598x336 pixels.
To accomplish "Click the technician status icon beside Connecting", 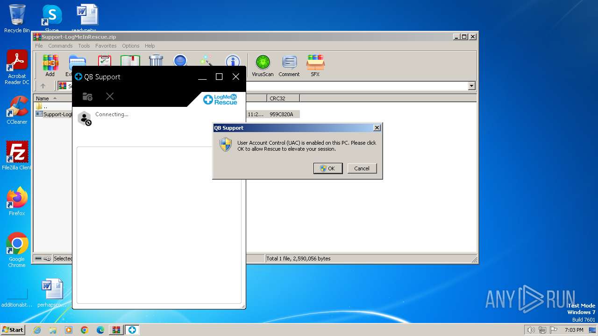I will (85, 119).
